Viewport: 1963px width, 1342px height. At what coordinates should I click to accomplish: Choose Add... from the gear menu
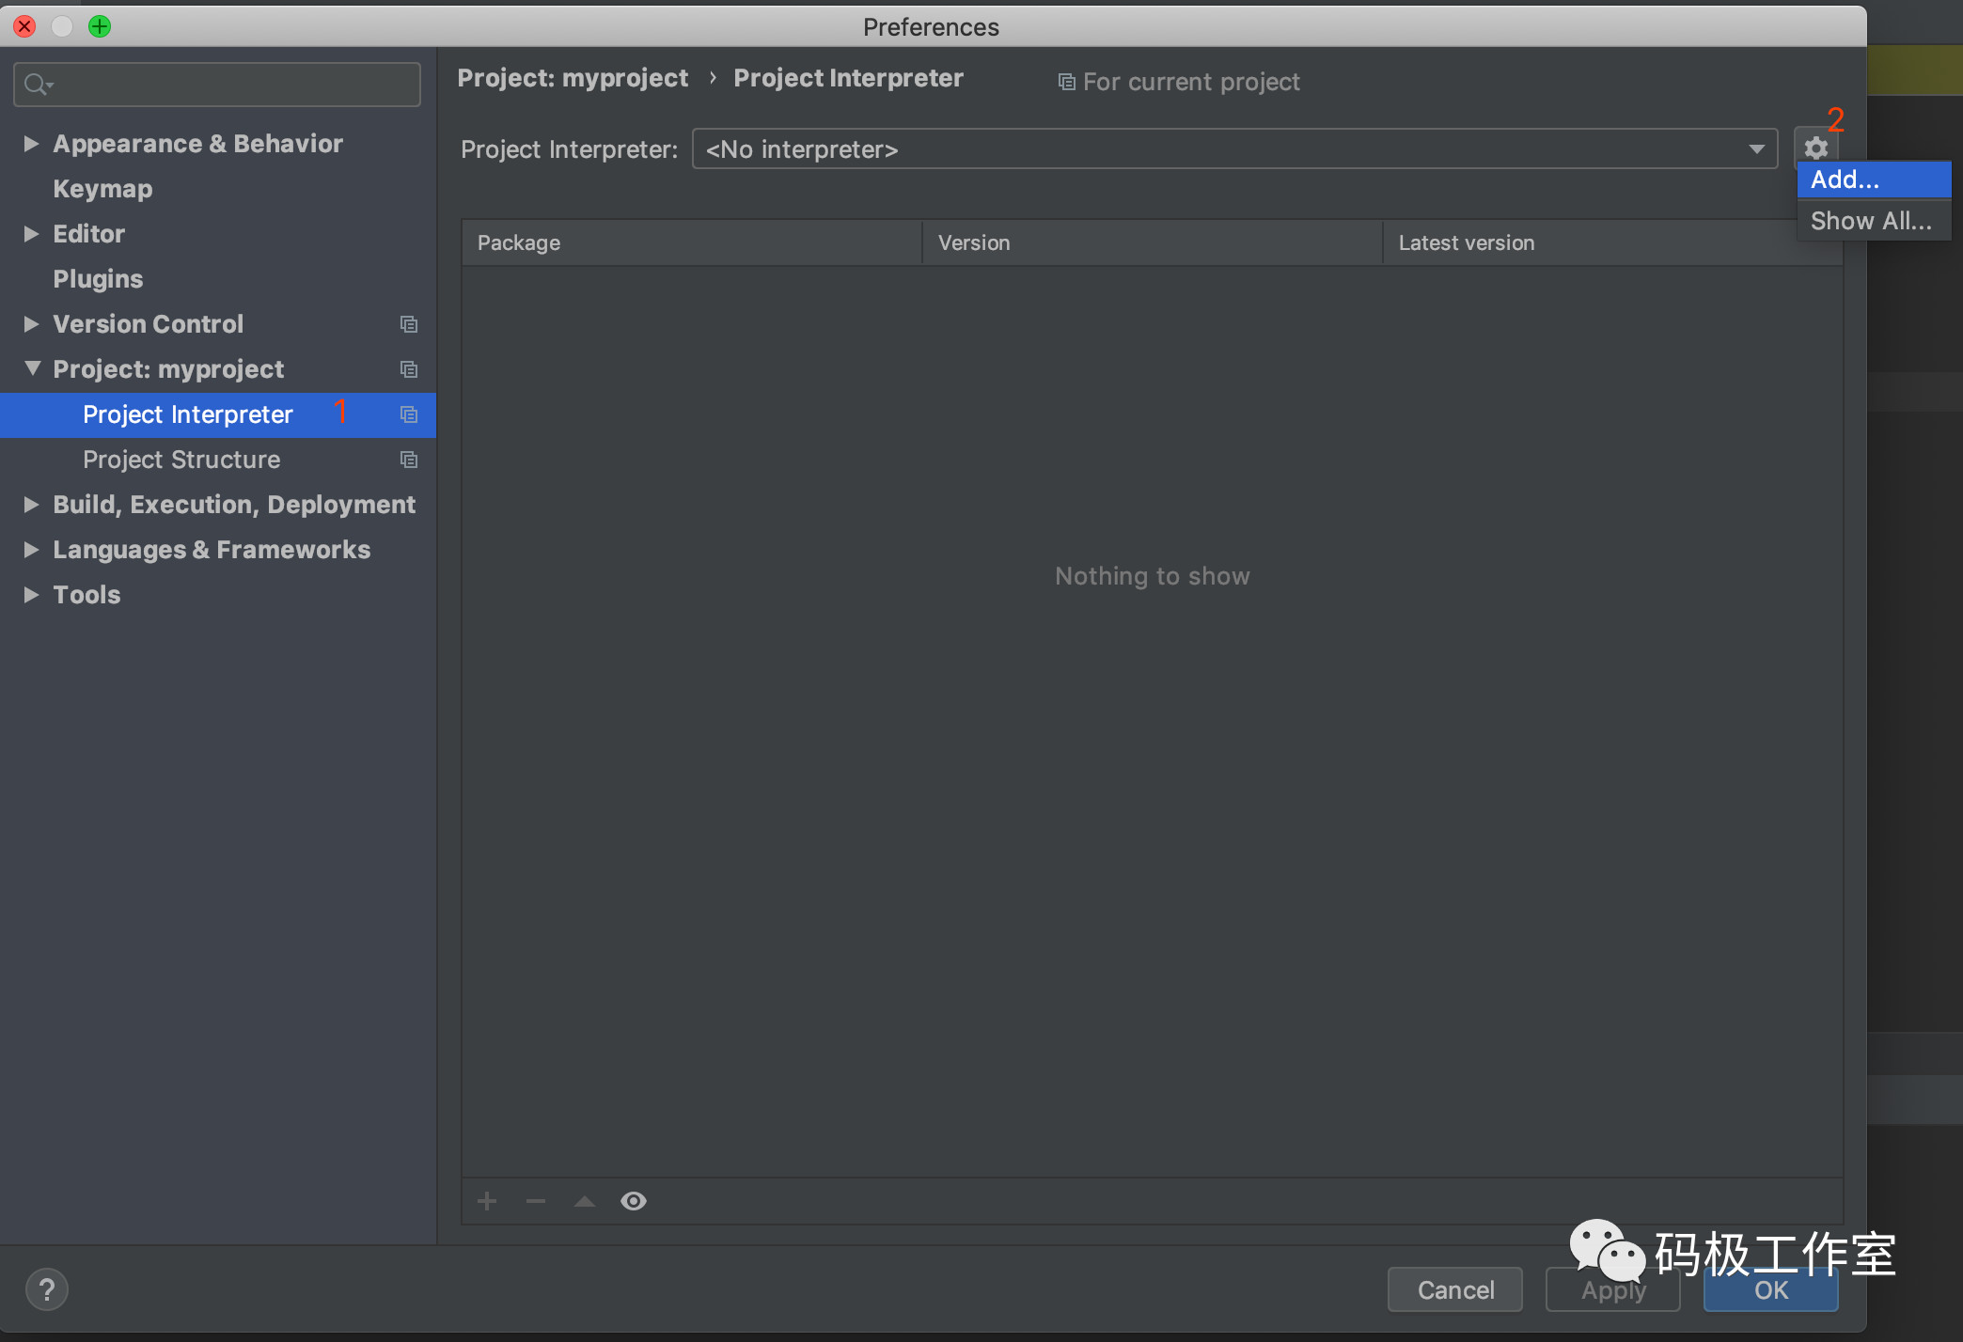pos(1842,179)
